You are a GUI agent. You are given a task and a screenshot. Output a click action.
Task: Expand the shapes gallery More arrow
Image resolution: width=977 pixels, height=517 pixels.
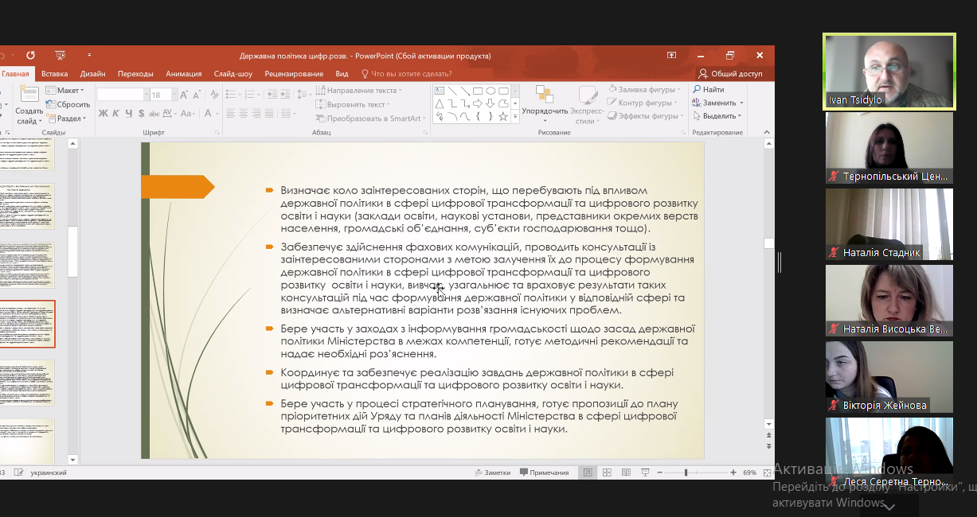click(x=515, y=117)
